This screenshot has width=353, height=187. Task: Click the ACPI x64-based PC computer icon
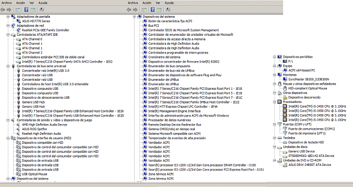tap(285, 70)
